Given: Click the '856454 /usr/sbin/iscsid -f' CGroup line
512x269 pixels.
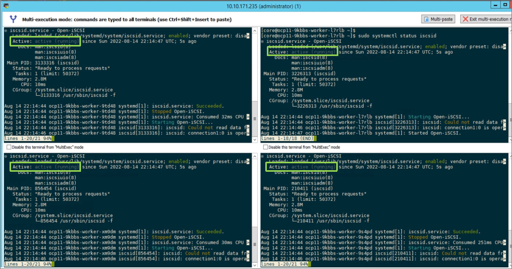Looking at the screenshot, I should click(74, 221).
